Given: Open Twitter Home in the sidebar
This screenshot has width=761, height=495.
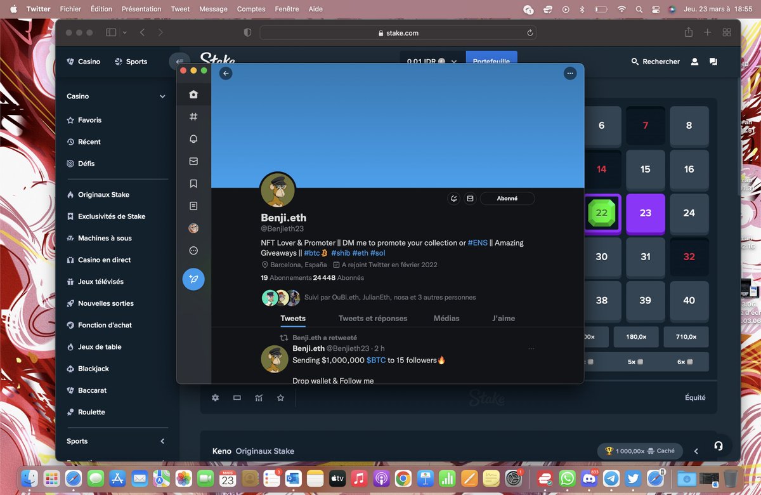Looking at the screenshot, I should coord(193,94).
